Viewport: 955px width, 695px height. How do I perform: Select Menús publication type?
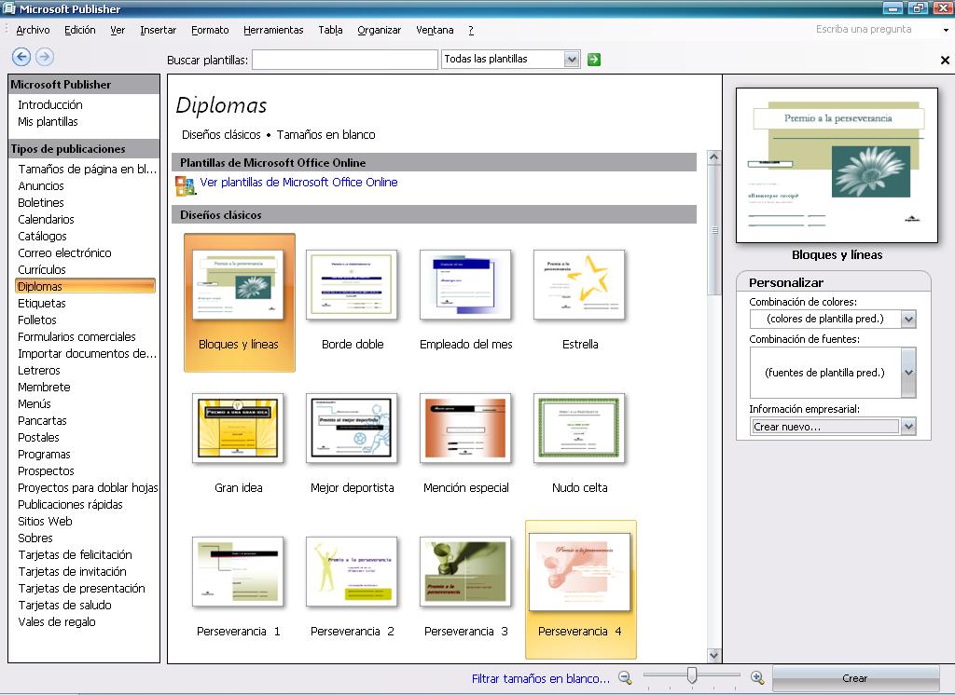point(35,404)
